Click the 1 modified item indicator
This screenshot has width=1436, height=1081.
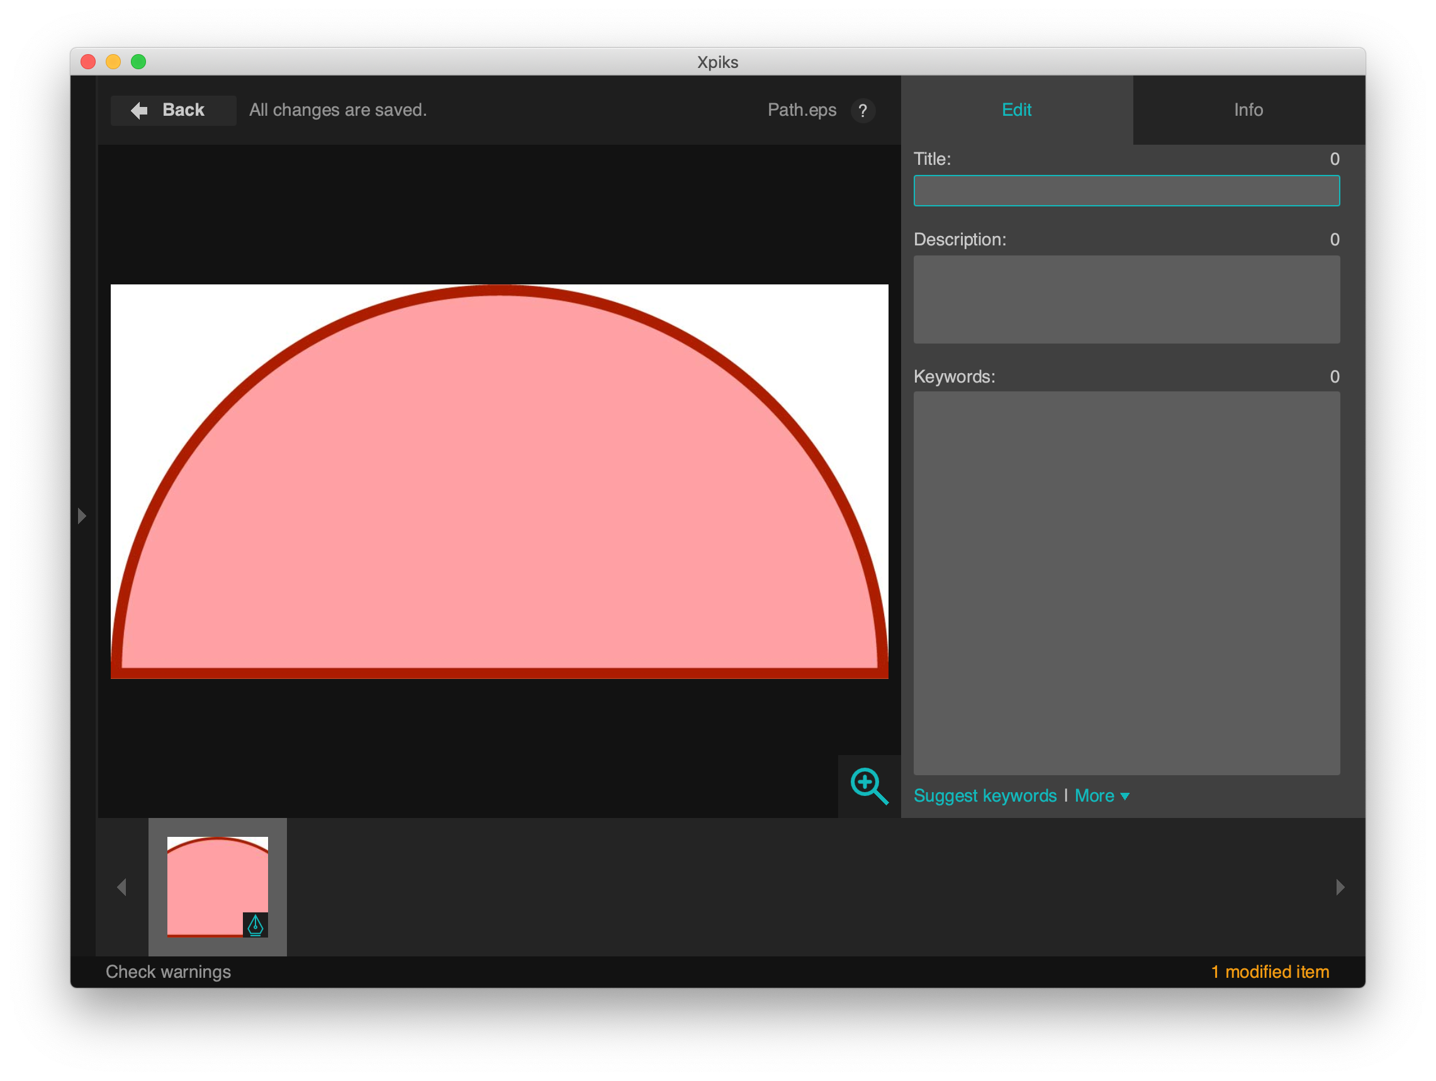1269,972
